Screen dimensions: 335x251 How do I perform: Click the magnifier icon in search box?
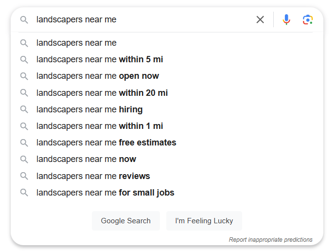(x=24, y=19)
